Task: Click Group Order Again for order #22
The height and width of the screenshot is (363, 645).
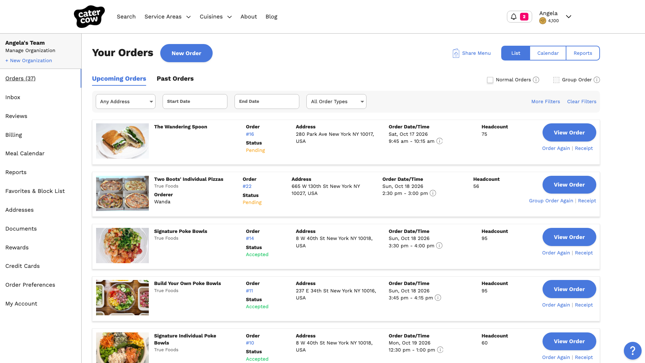Action: pyautogui.click(x=551, y=201)
